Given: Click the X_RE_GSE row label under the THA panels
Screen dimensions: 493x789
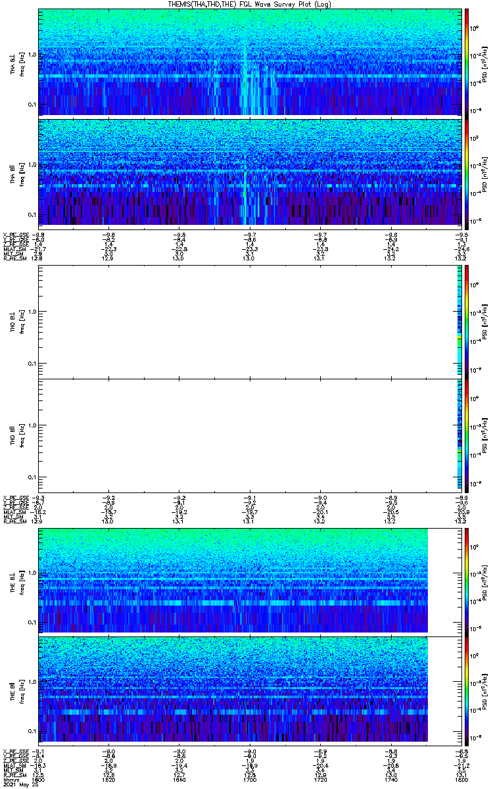Looking at the screenshot, I should tap(16, 235).
